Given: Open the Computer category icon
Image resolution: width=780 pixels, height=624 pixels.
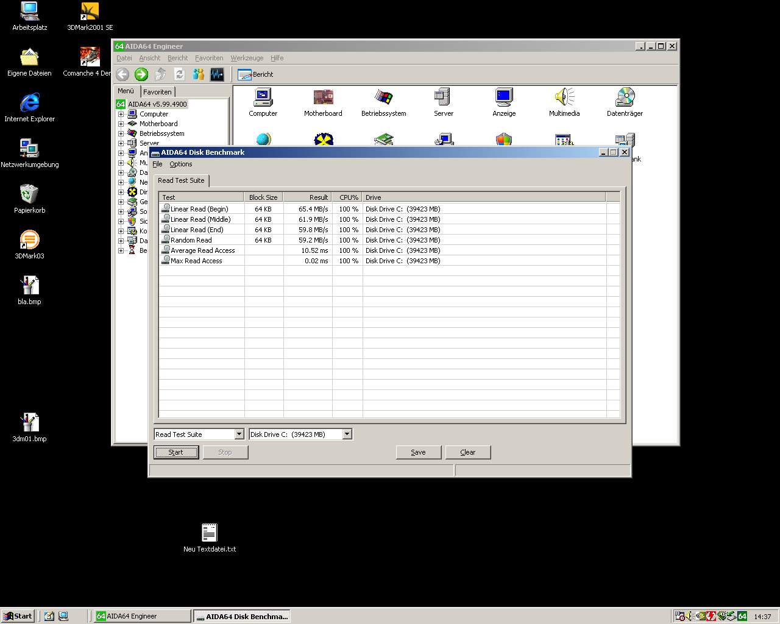Looking at the screenshot, I should point(263,102).
